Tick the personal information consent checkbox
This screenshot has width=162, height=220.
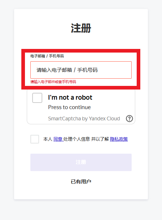35,139
